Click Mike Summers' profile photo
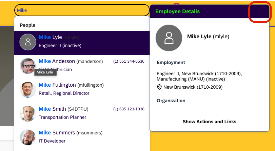Image resolution: width=275 pixels, height=151 pixels. coord(28,137)
